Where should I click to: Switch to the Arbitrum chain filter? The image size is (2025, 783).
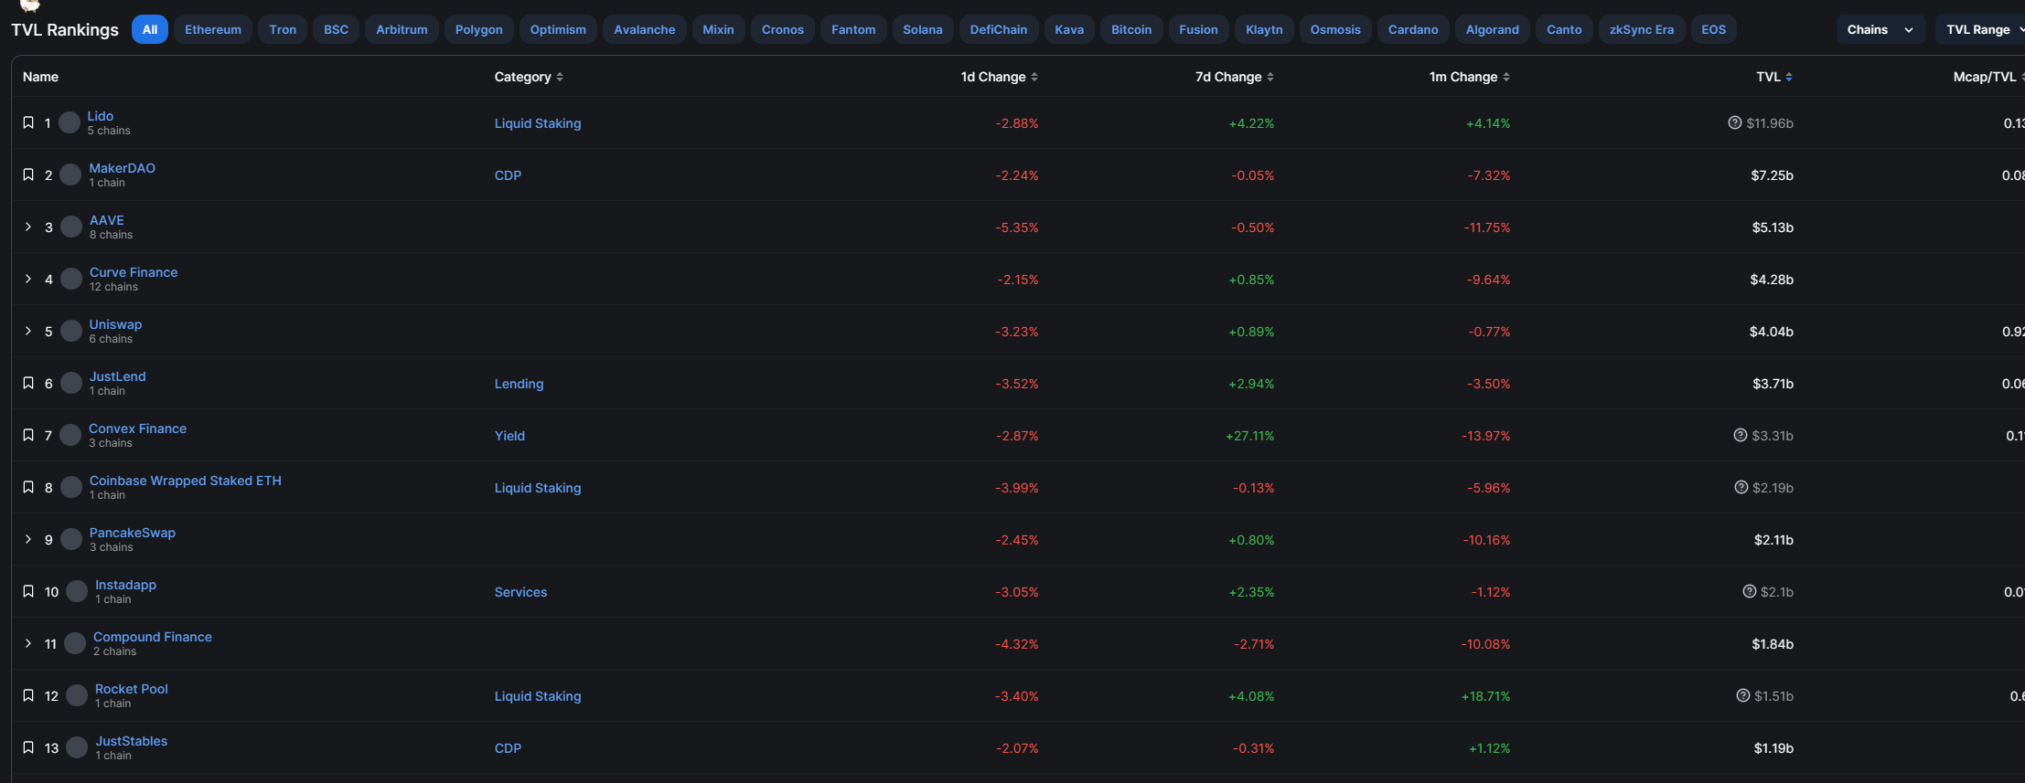tap(402, 29)
